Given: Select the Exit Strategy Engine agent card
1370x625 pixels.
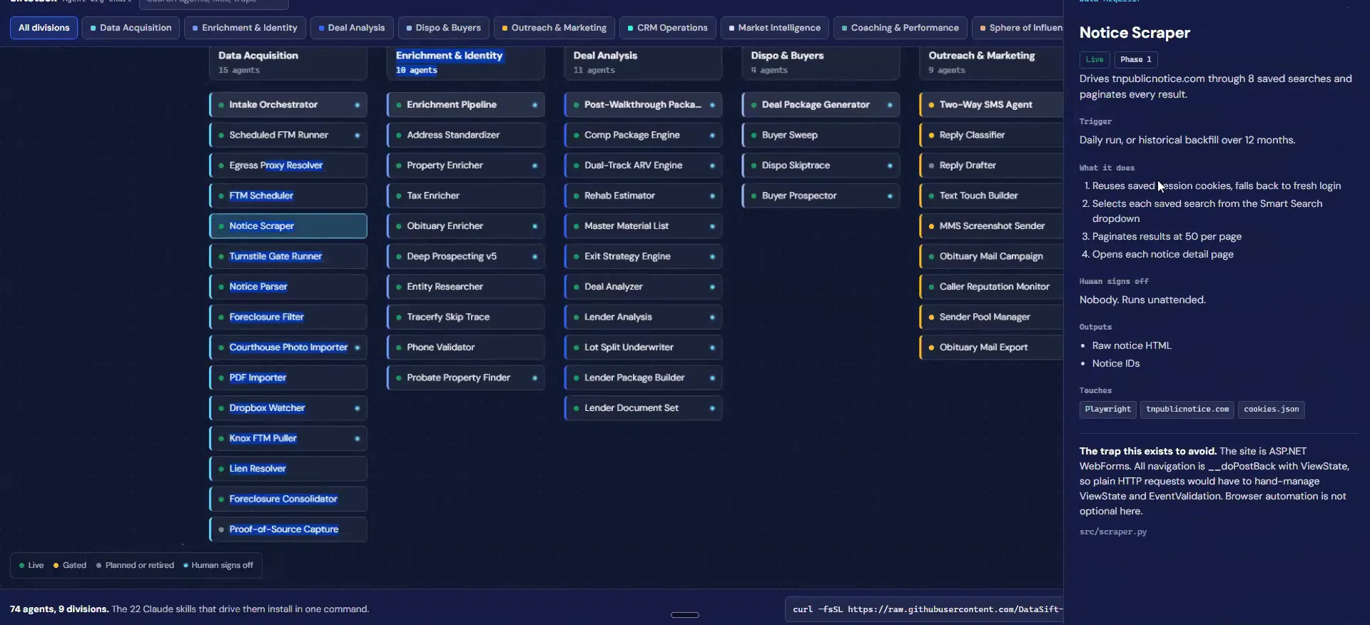Looking at the screenshot, I should (x=644, y=256).
